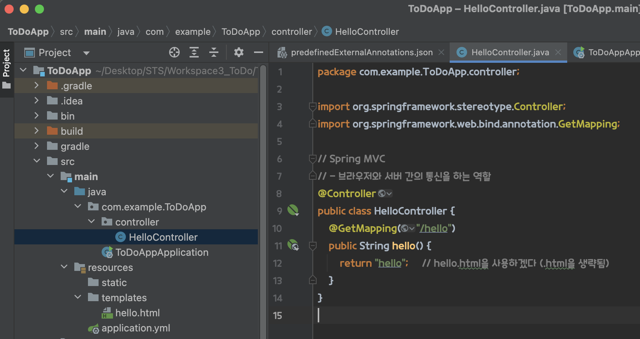Open the Project view dropdown arrow
Viewport: 640px width, 339px height.
point(86,53)
